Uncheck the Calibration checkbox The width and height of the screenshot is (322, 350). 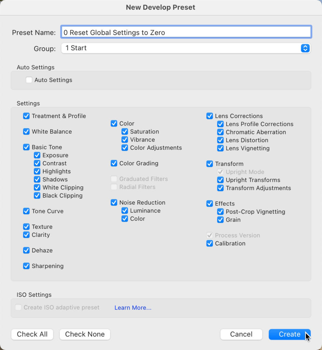210,243
